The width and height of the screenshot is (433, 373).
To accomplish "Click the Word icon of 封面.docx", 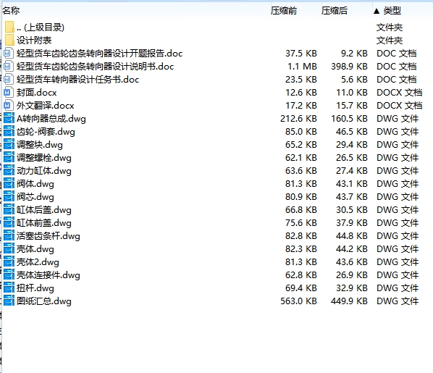I will (8, 92).
